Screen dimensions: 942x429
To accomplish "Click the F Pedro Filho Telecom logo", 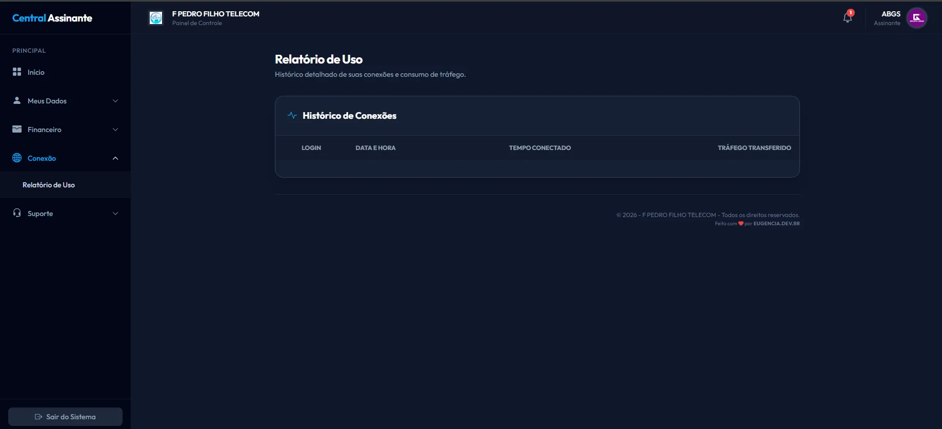I will tap(156, 18).
